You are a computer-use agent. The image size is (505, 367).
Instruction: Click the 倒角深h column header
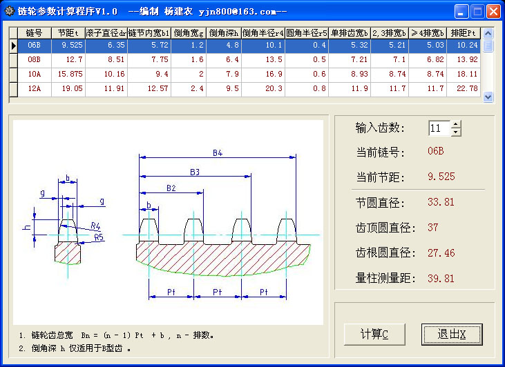coord(224,33)
